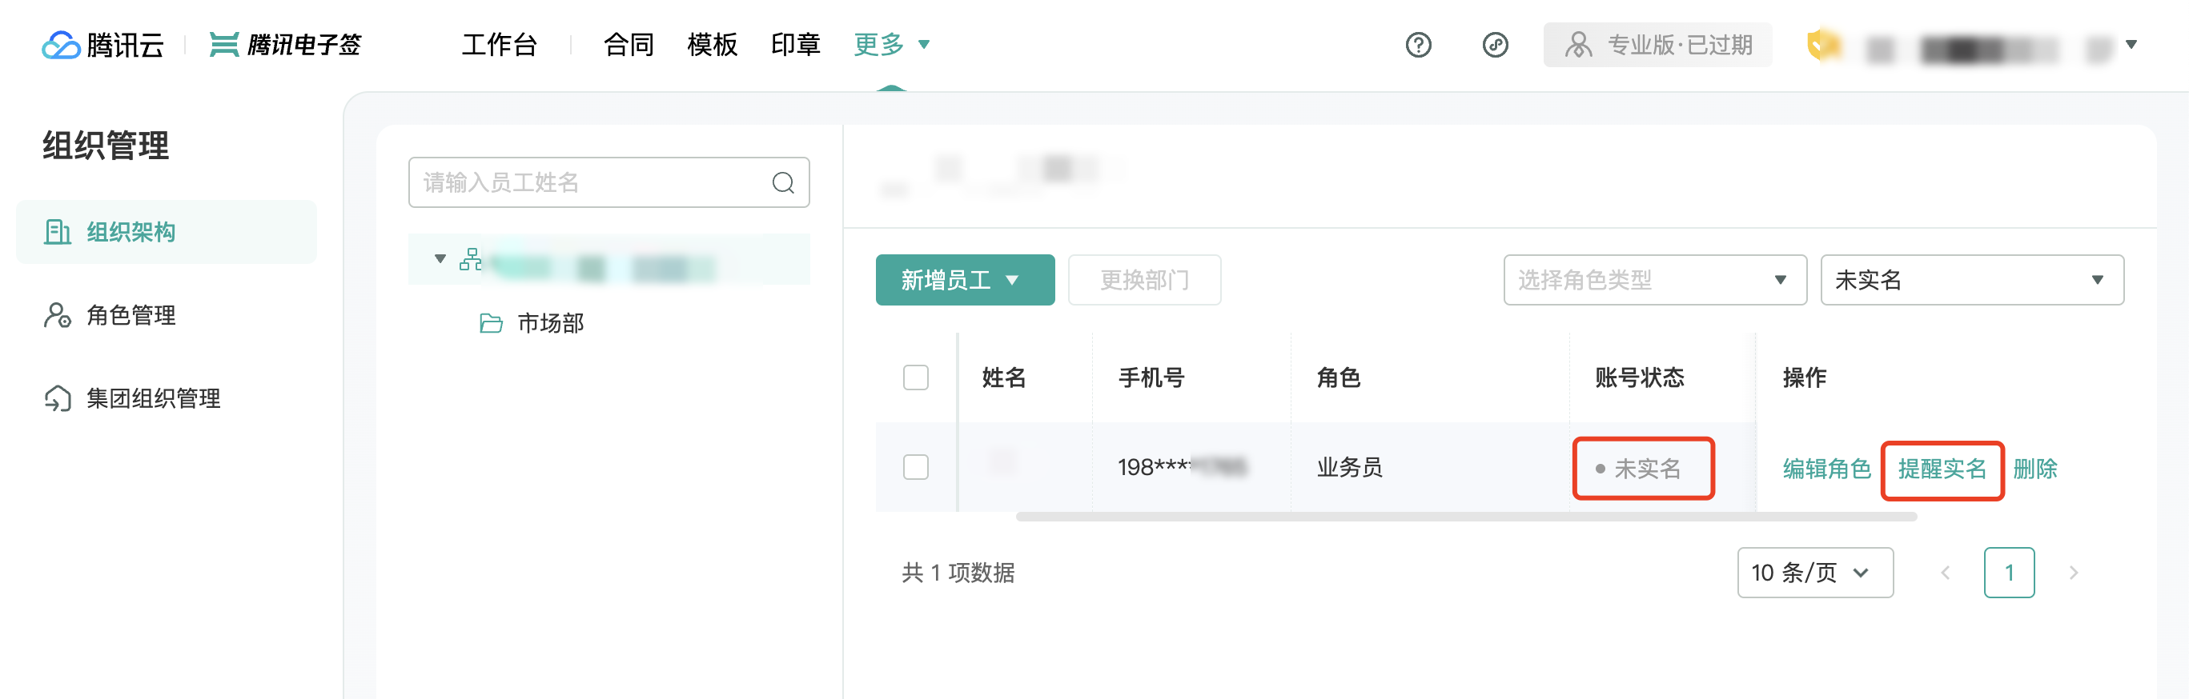
Task: Click the 手机号 column header
Action: coord(1151,378)
